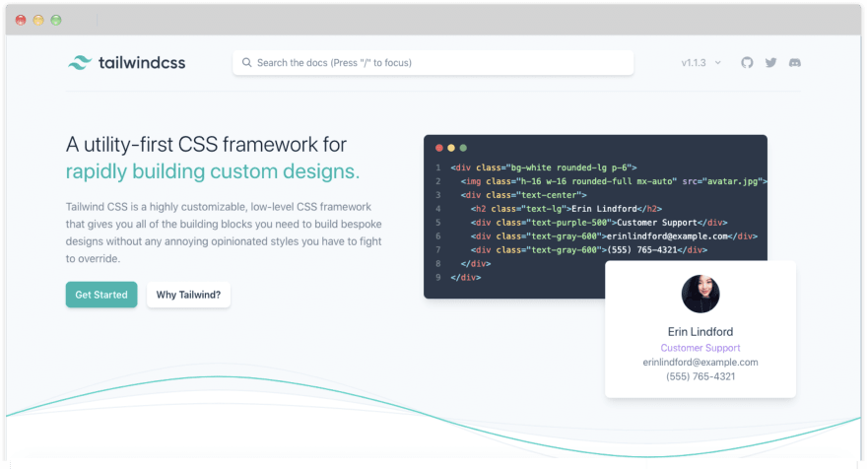Click erinlindford@example.com in the card
Screen dimensions: 867x469
[x=700, y=363]
